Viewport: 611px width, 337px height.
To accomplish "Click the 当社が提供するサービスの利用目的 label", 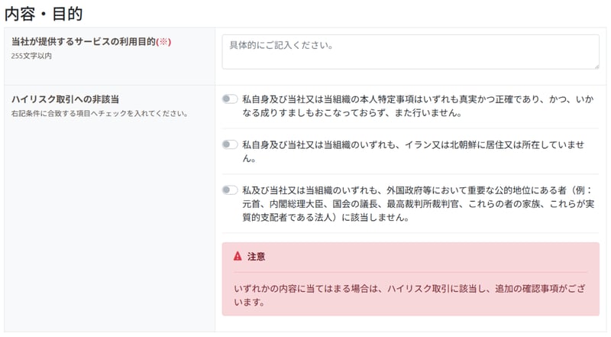I will pos(82,42).
